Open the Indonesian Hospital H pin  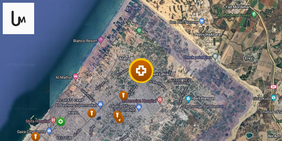pos(160,100)
